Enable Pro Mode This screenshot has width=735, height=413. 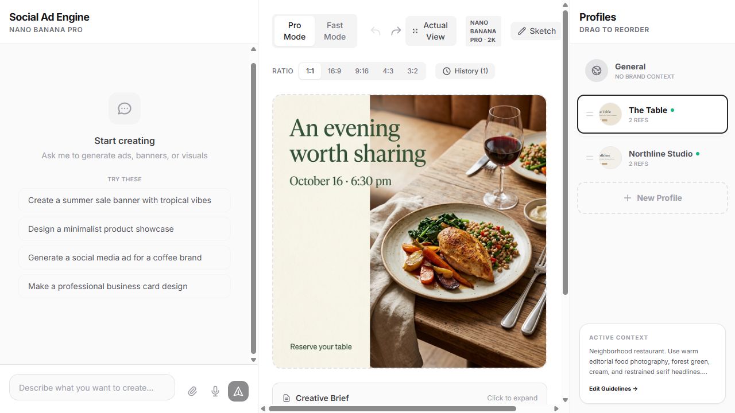pos(295,31)
